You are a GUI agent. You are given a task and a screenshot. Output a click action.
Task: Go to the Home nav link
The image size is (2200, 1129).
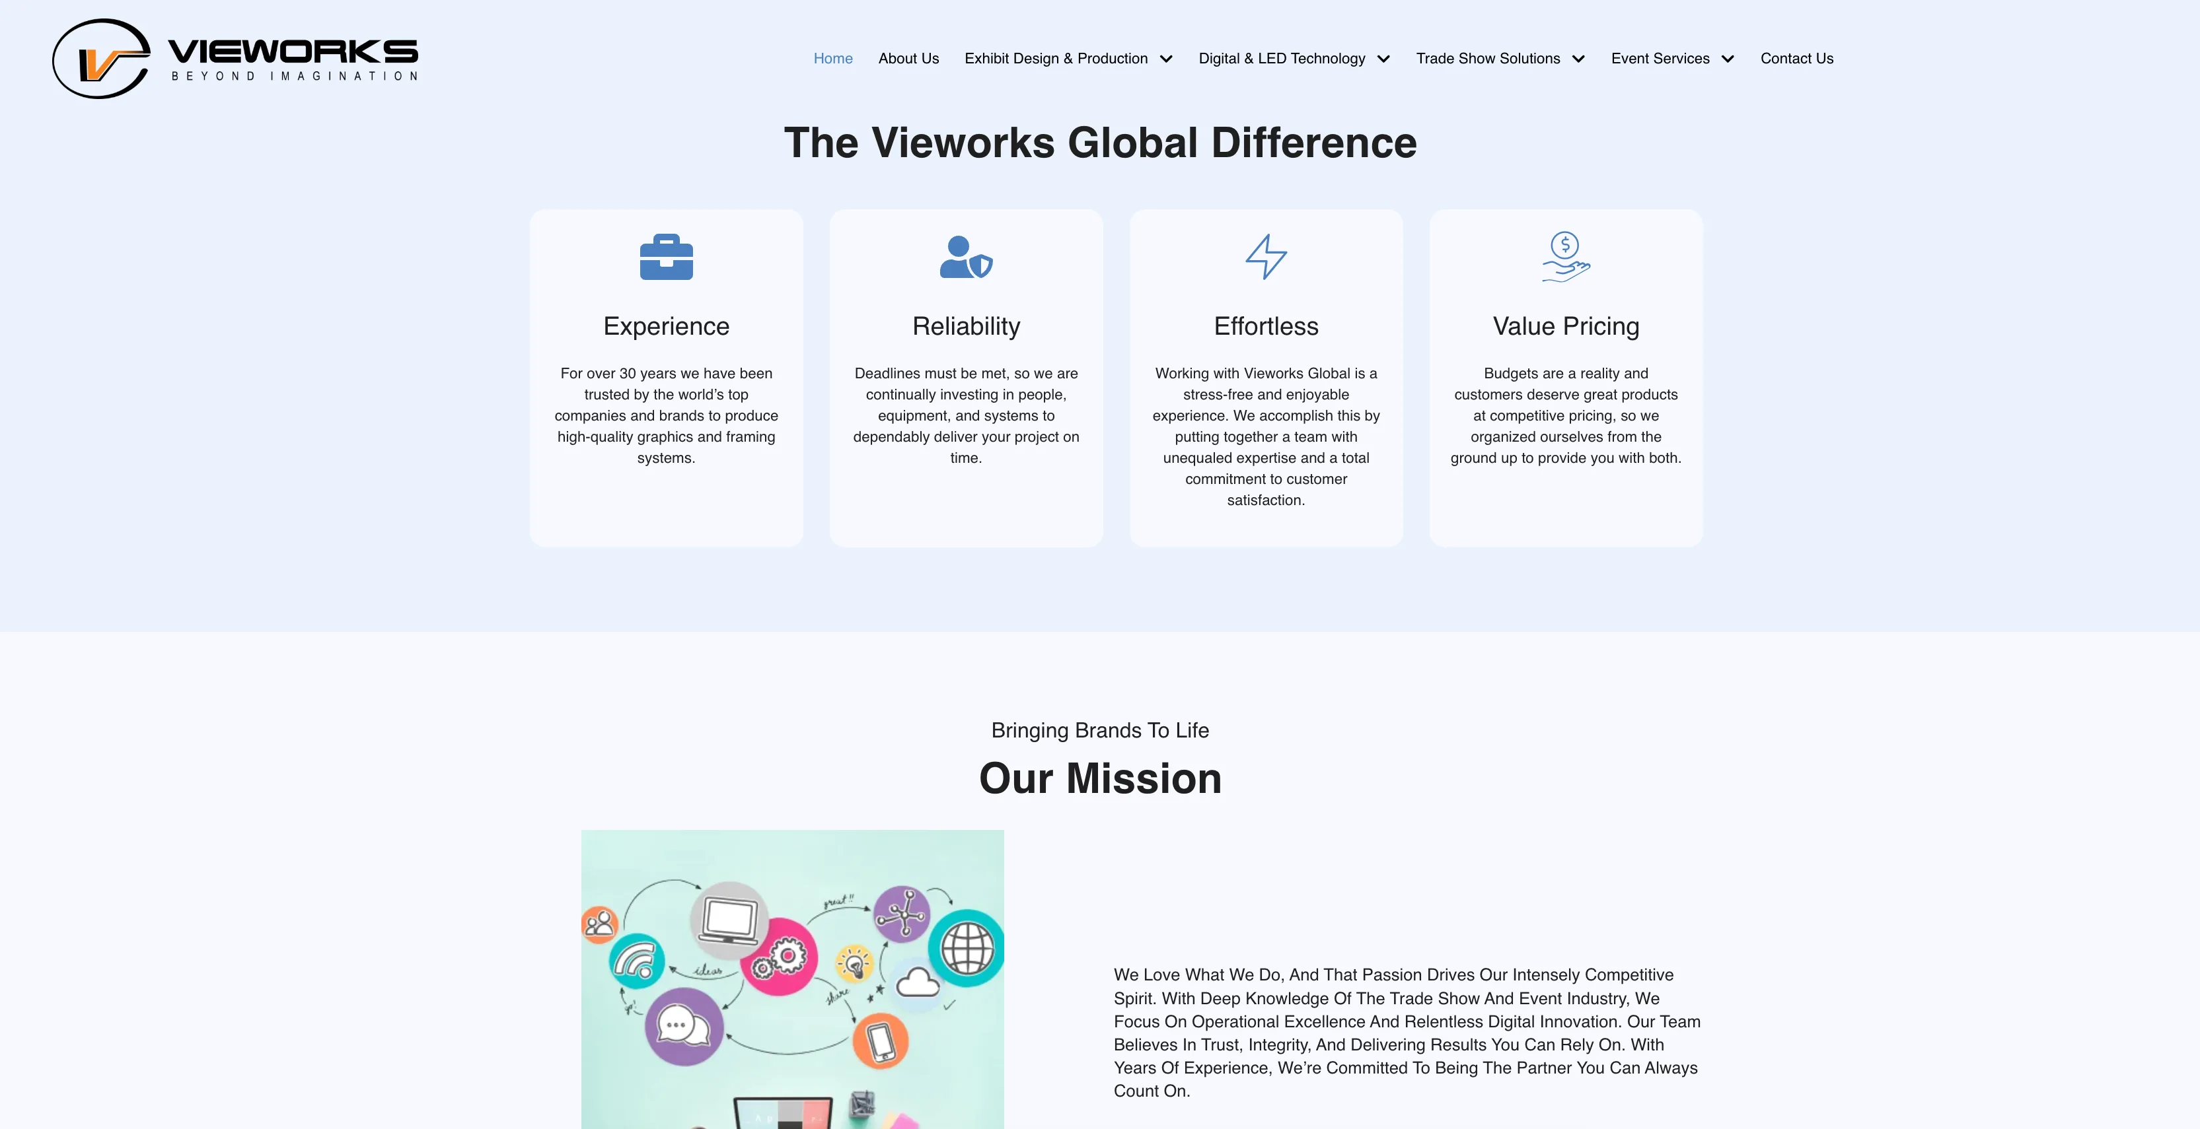(832, 58)
